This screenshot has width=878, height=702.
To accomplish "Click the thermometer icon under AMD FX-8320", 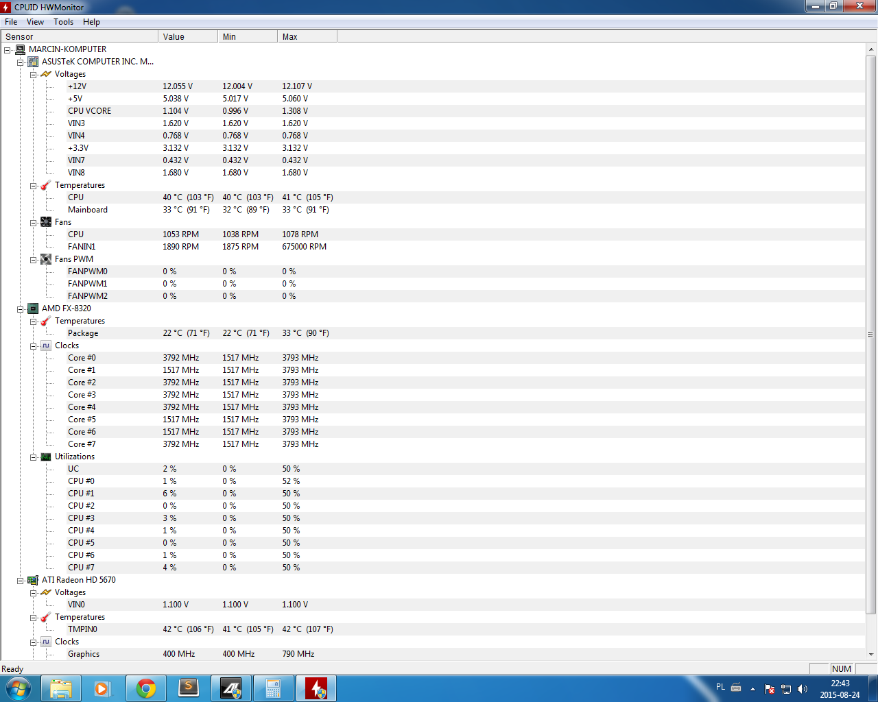I will click(46, 321).
